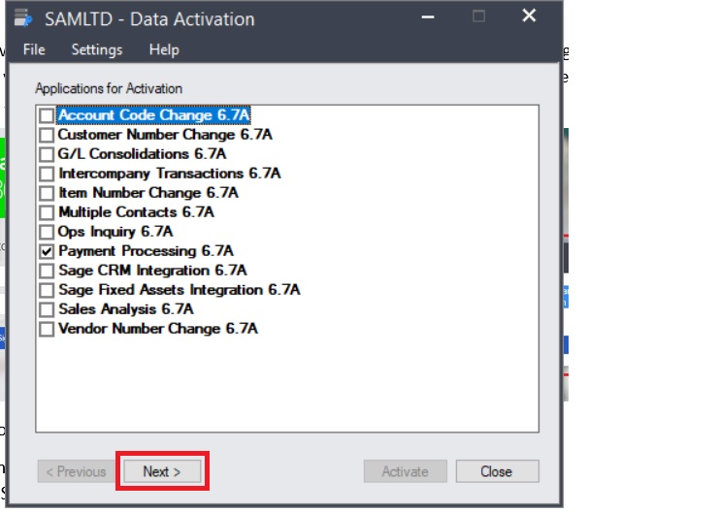Check Intercompany Transactions 6.7A box
Screen dimensions: 719x513
tap(47, 174)
